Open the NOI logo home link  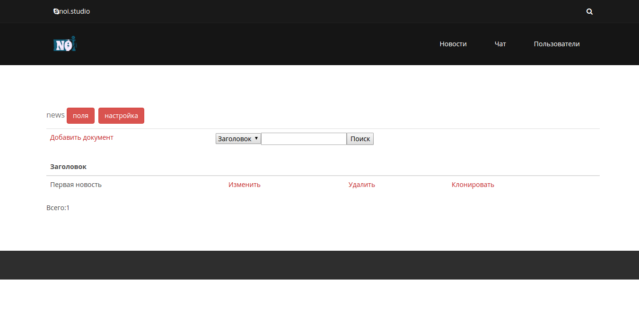point(65,44)
